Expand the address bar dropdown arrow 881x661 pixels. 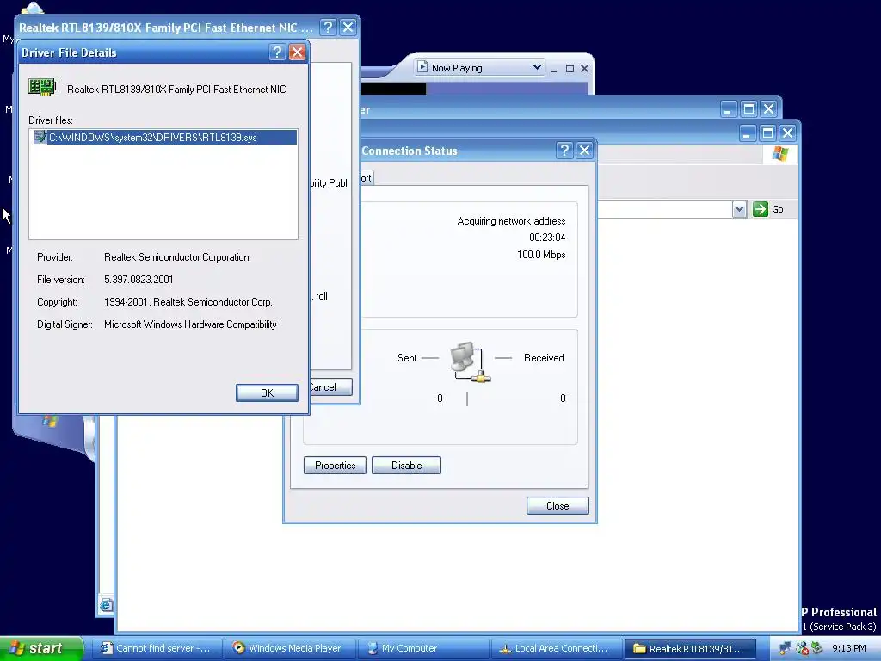click(x=739, y=209)
